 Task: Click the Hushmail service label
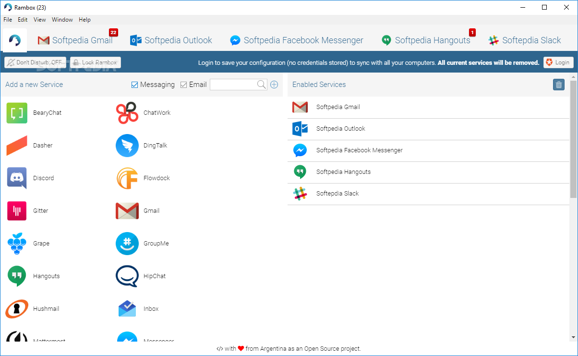pos(46,309)
